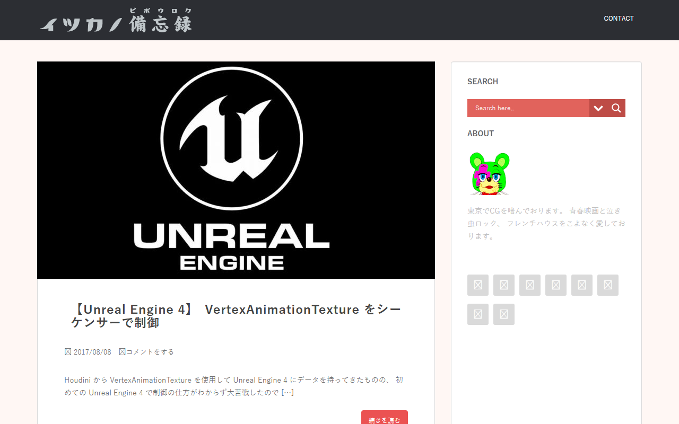
Task: Click the second social icon in top row
Action: [504, 285]
